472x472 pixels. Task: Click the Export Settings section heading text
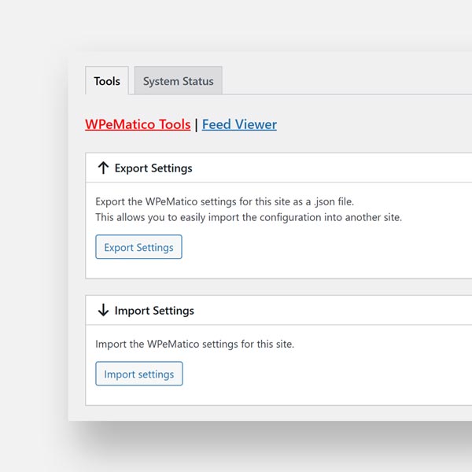pyautogui.click(x=153, y=168)
